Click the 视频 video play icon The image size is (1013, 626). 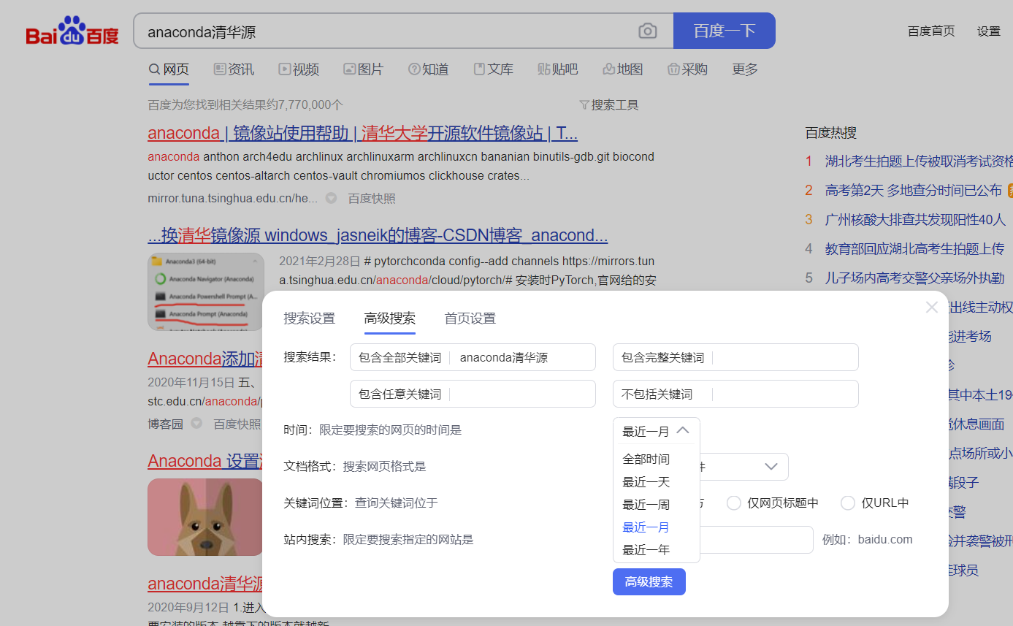coord(285,69)
